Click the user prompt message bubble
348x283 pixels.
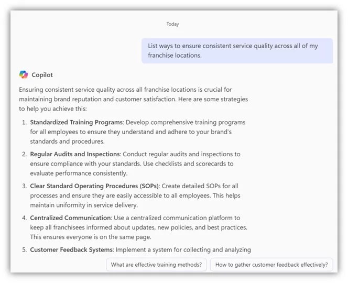coord(237,51)
